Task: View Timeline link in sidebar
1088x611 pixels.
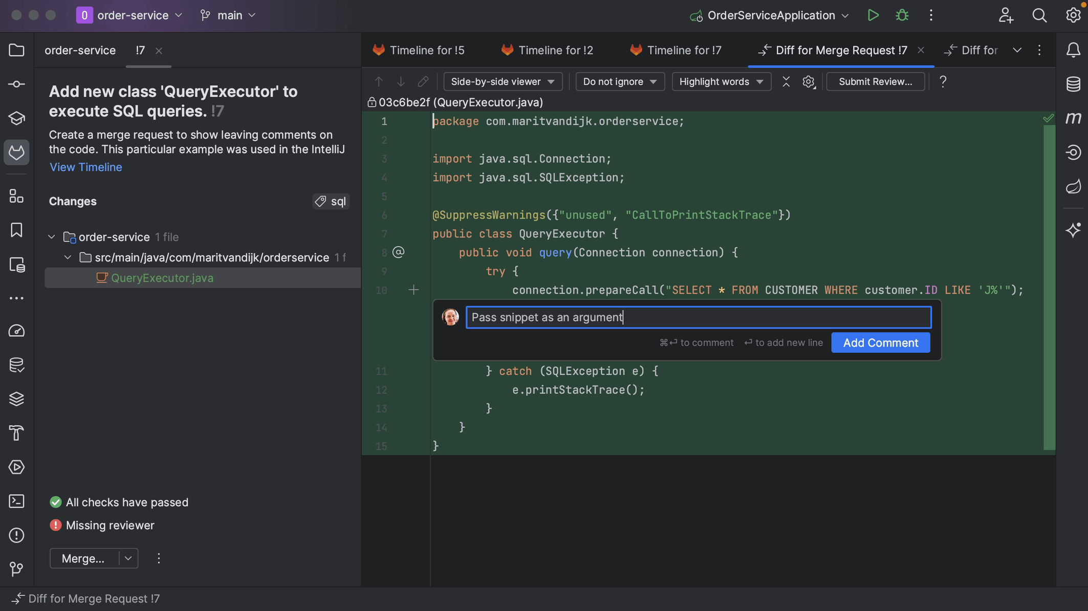Action: 85,167
